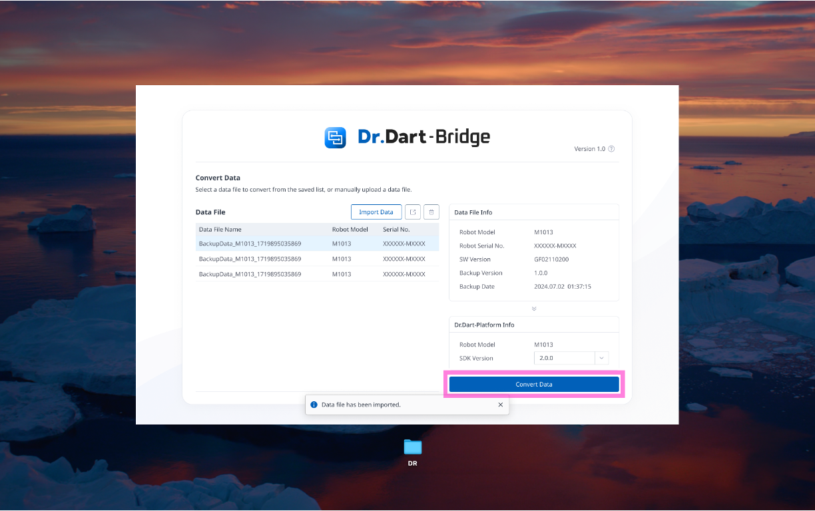Click the export icon next to Import Data
The image size is (815, 511).
(413, 212)
